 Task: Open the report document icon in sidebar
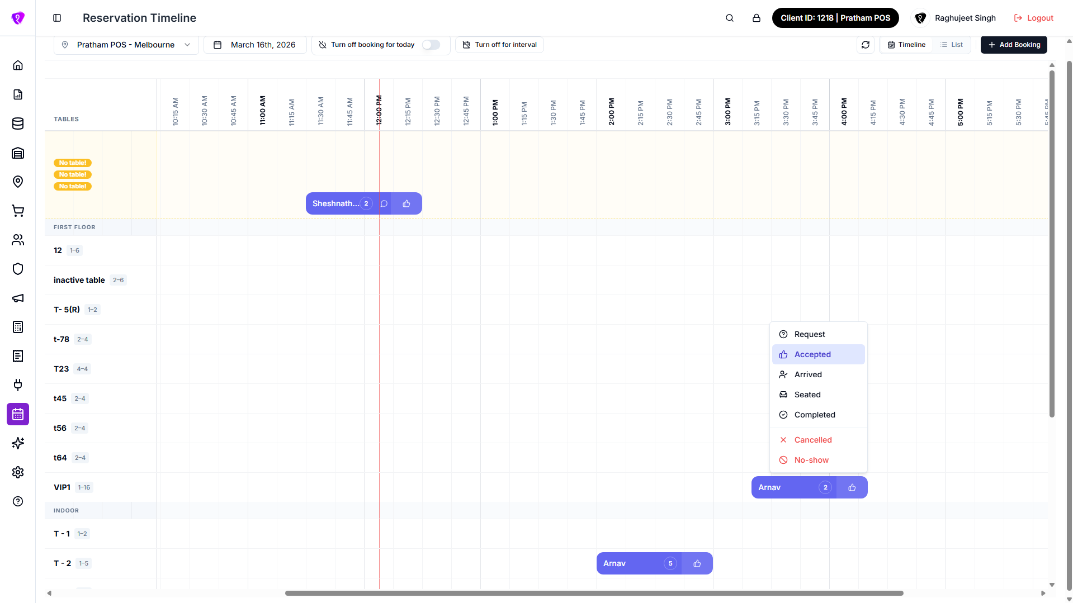(x=18, y=94)
